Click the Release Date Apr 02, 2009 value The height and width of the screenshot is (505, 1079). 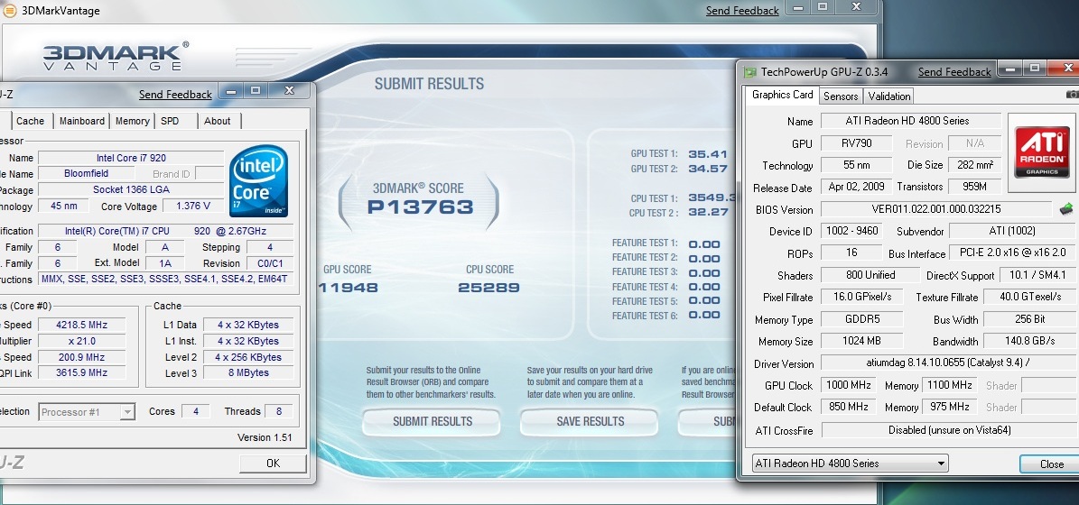click(x=856, y=186)
